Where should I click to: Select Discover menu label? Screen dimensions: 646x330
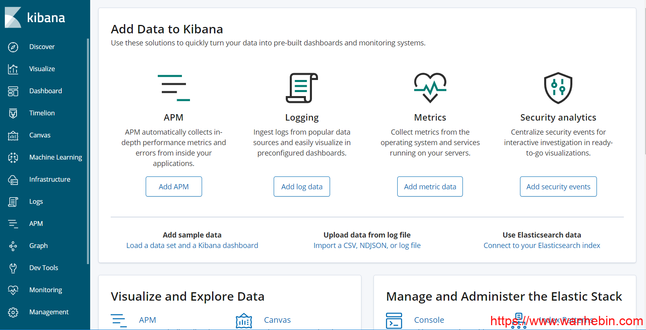coord(42,47)
